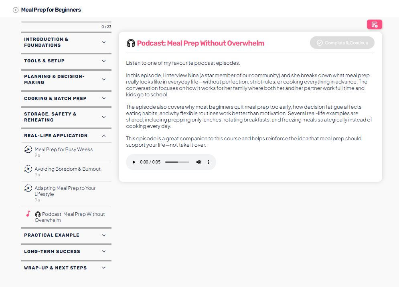The image size is (399, 287).
Task: Open the pink notes icon button
Action: (374, 25)
